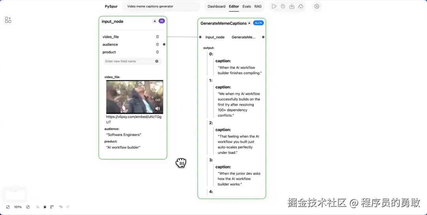Screen dimensions: 427x215
Task: Click the cloud deploy icon
Action: (300, 6)
